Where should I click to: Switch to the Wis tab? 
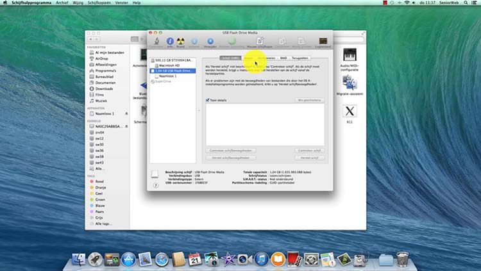point(248,58)
